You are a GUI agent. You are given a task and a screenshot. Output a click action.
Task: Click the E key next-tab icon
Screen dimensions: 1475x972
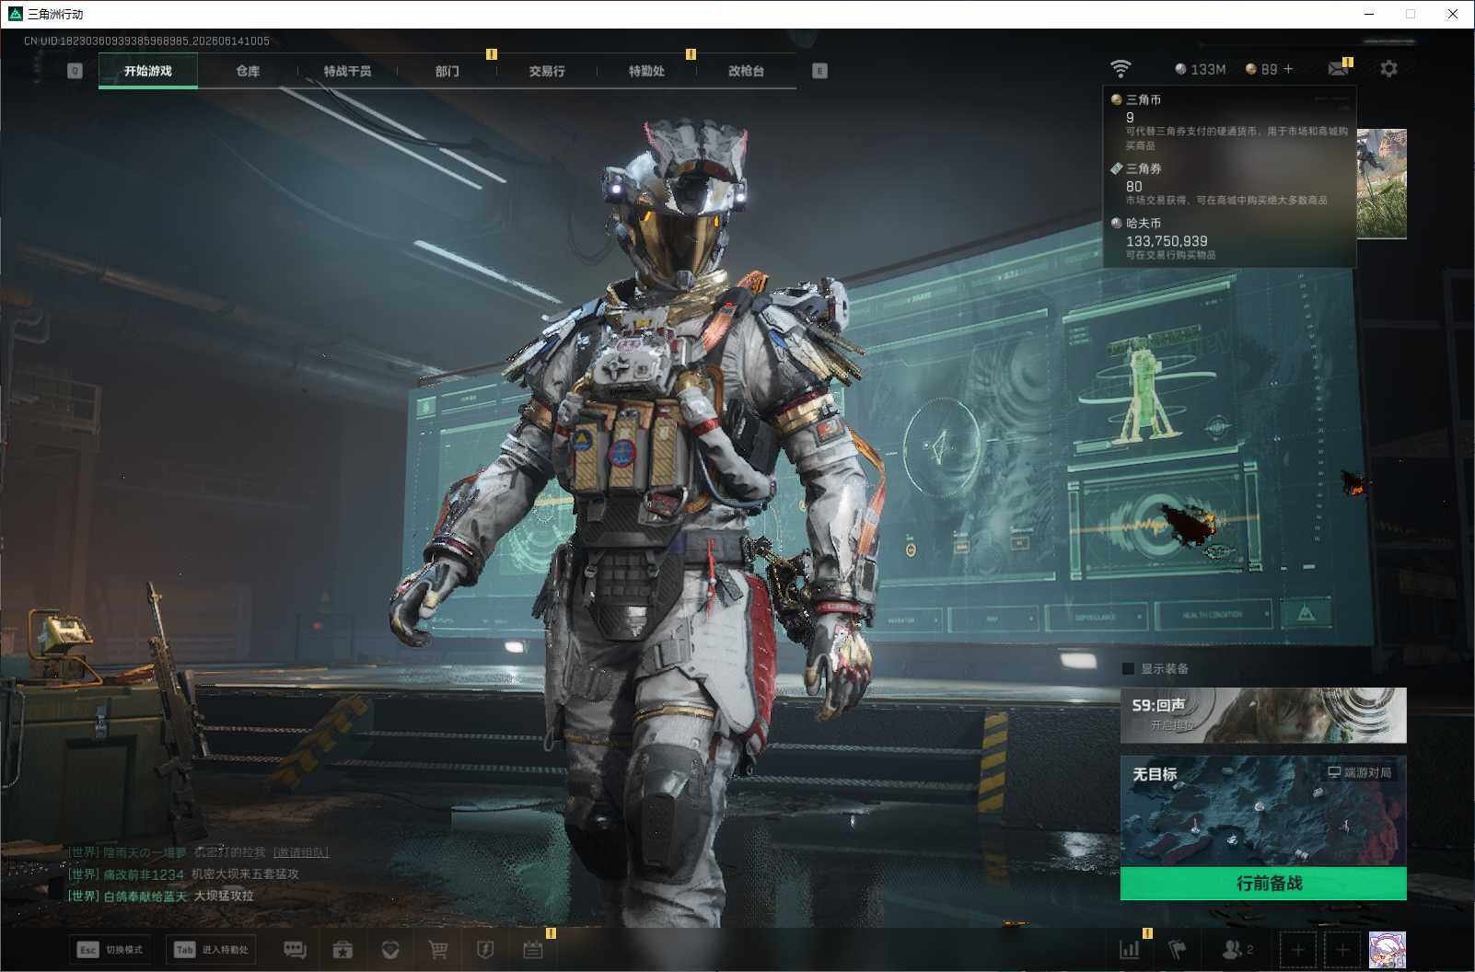819,71
